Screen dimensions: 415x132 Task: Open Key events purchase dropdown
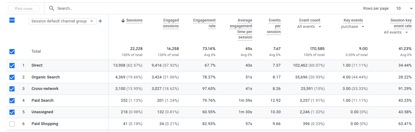352,27
